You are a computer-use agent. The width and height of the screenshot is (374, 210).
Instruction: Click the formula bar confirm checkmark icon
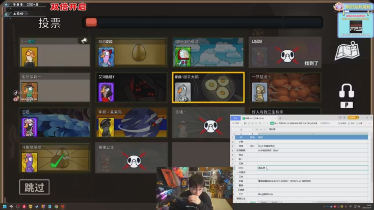click(261, 129)
